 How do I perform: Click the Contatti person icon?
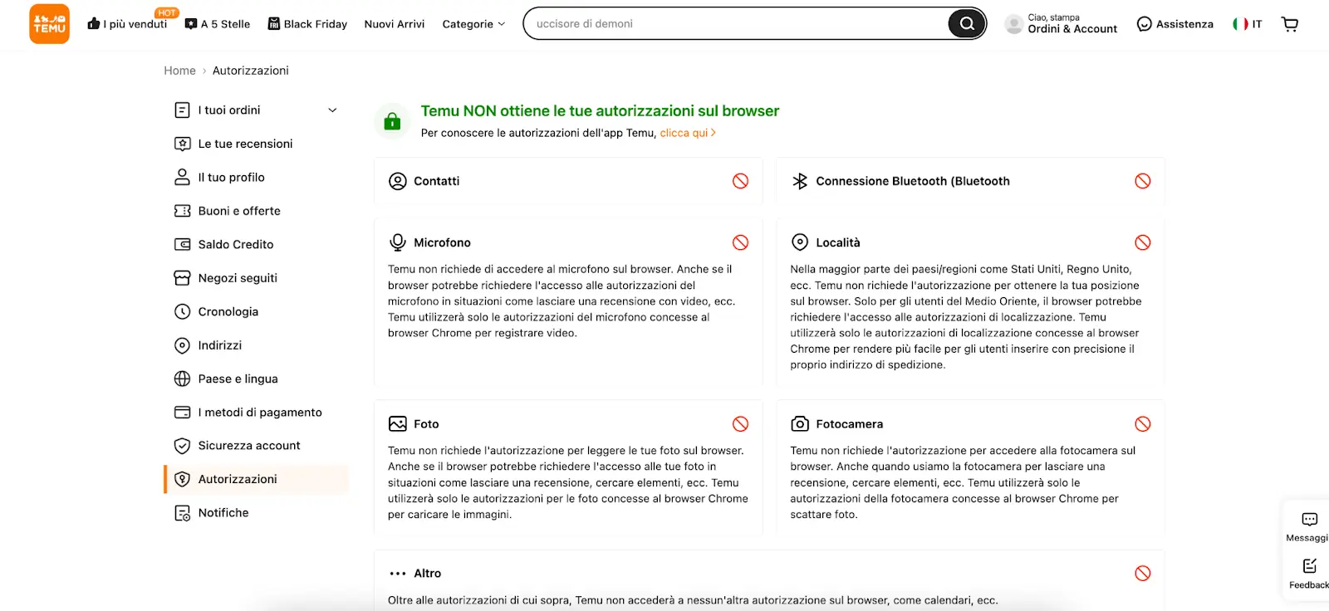(398, 181)
